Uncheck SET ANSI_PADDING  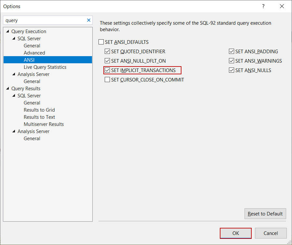tap(231, 51)
